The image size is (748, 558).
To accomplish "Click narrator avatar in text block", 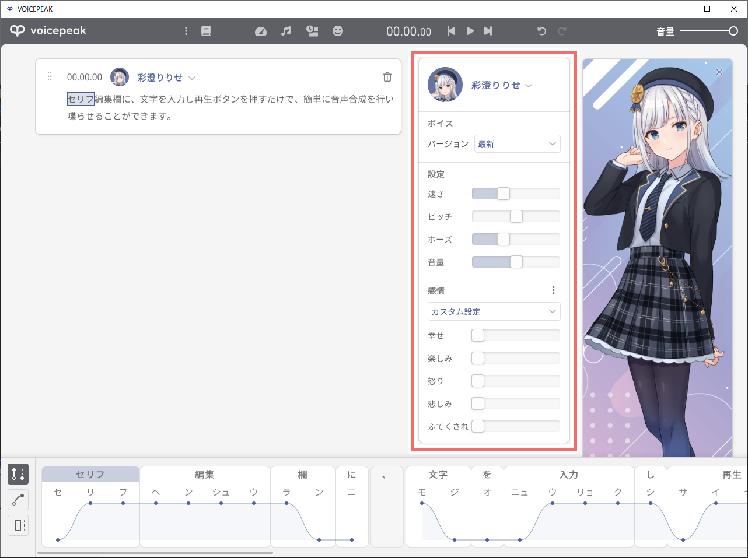I will pyautogui.click(x=120, y=77).
